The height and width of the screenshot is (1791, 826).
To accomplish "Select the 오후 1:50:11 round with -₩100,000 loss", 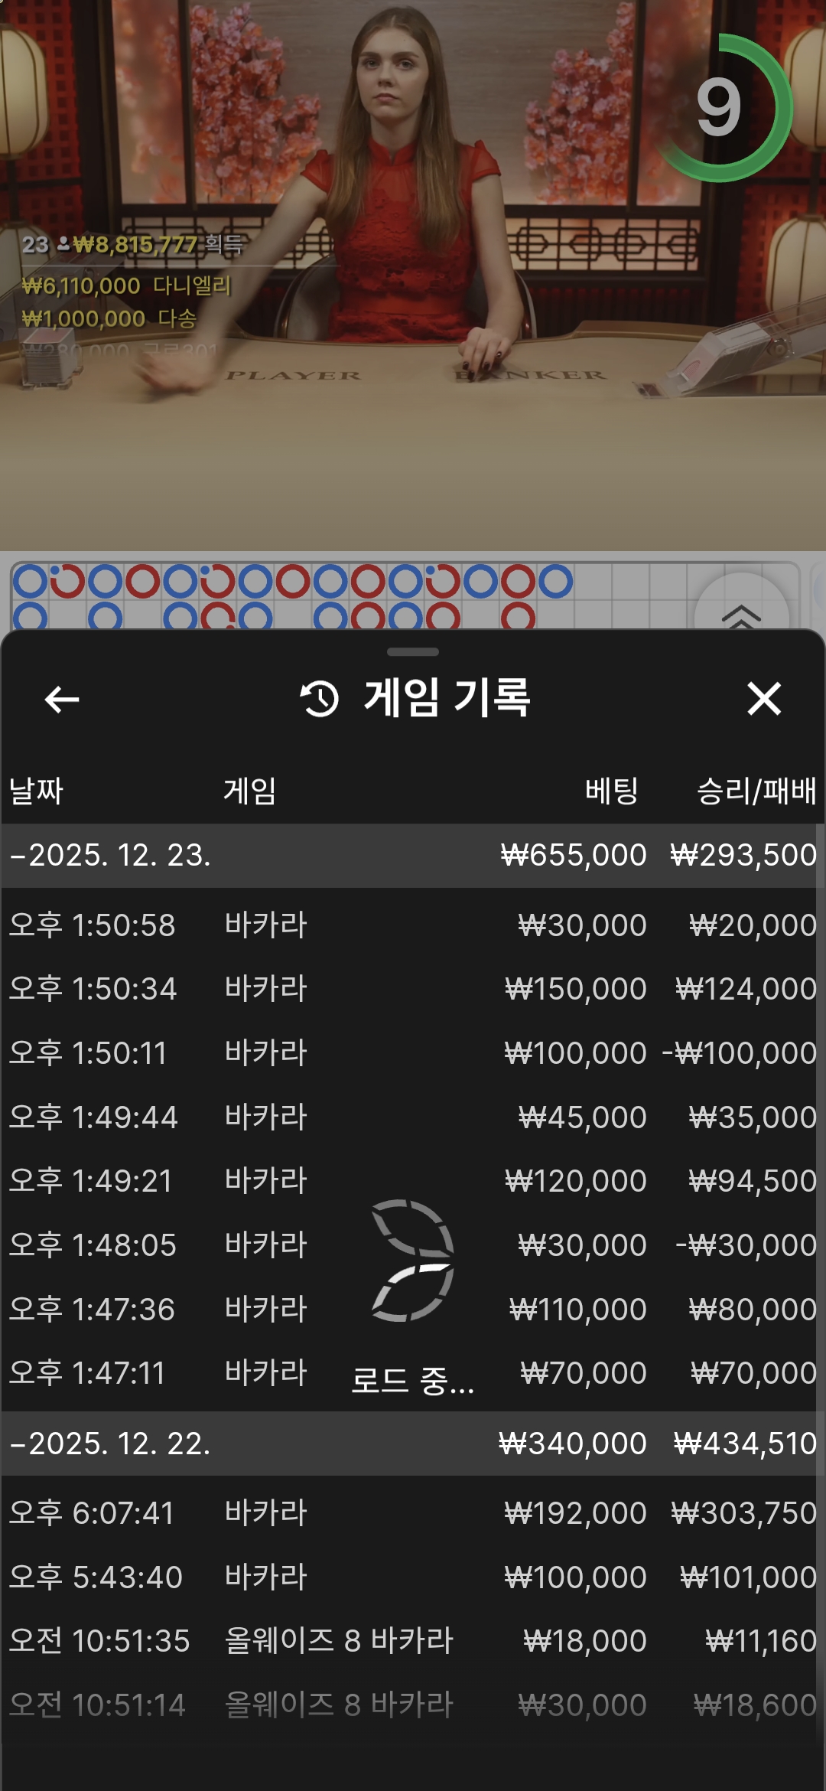I will pyautogui.click(x=413, y=1053).
